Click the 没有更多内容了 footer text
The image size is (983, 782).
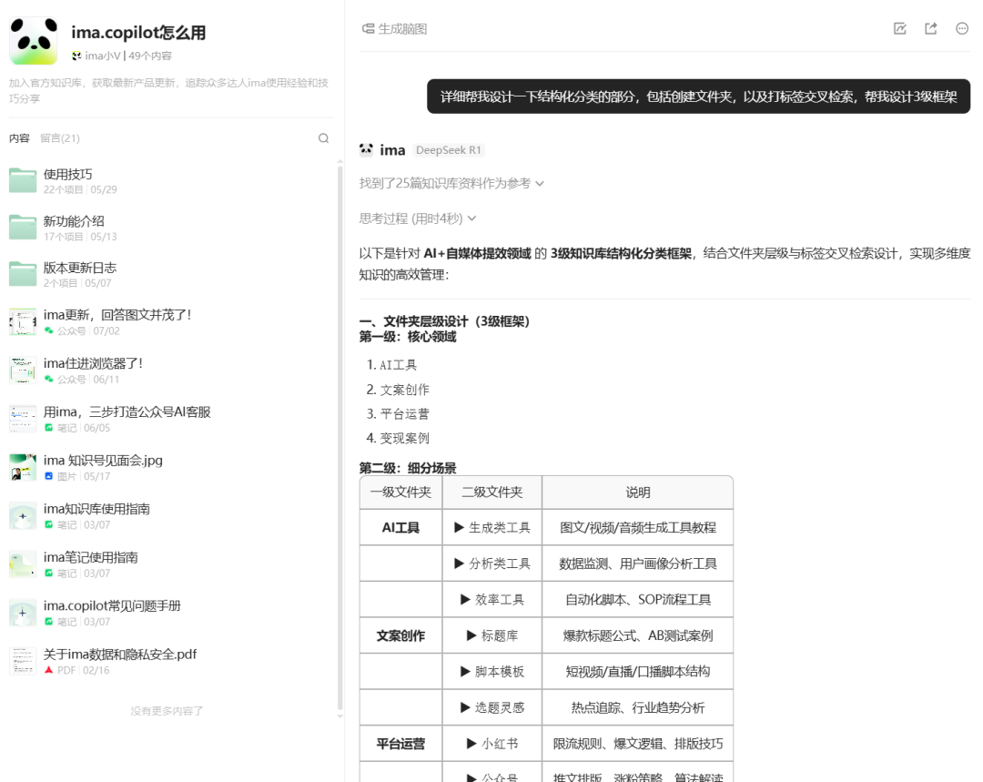coord(167,710)
